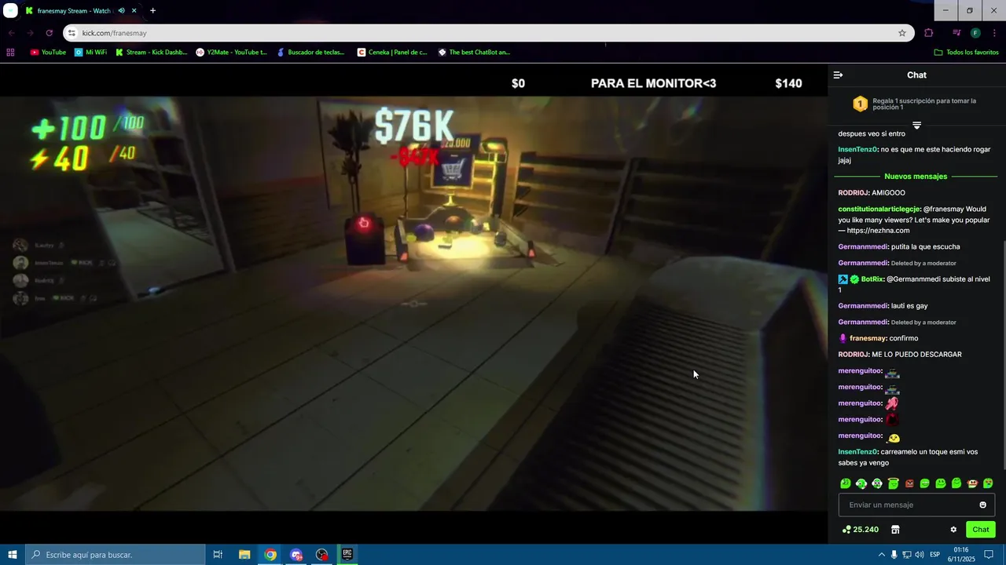Viewport: 1006px width, 565px height.
Task: Open the media control icon
Action: click(956, 33)
